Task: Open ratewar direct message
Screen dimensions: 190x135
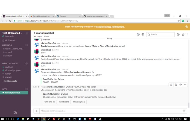Action: pyautogui.click(x=7, y=77)
